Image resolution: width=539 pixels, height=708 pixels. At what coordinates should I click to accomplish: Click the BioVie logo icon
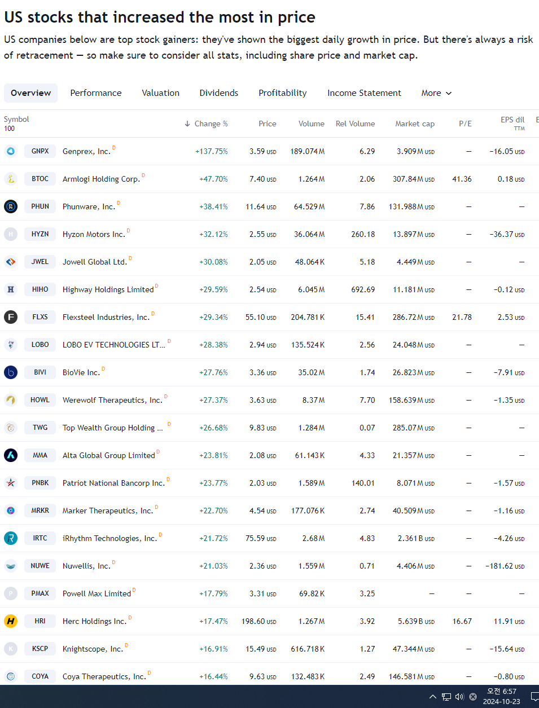[11, 372]
